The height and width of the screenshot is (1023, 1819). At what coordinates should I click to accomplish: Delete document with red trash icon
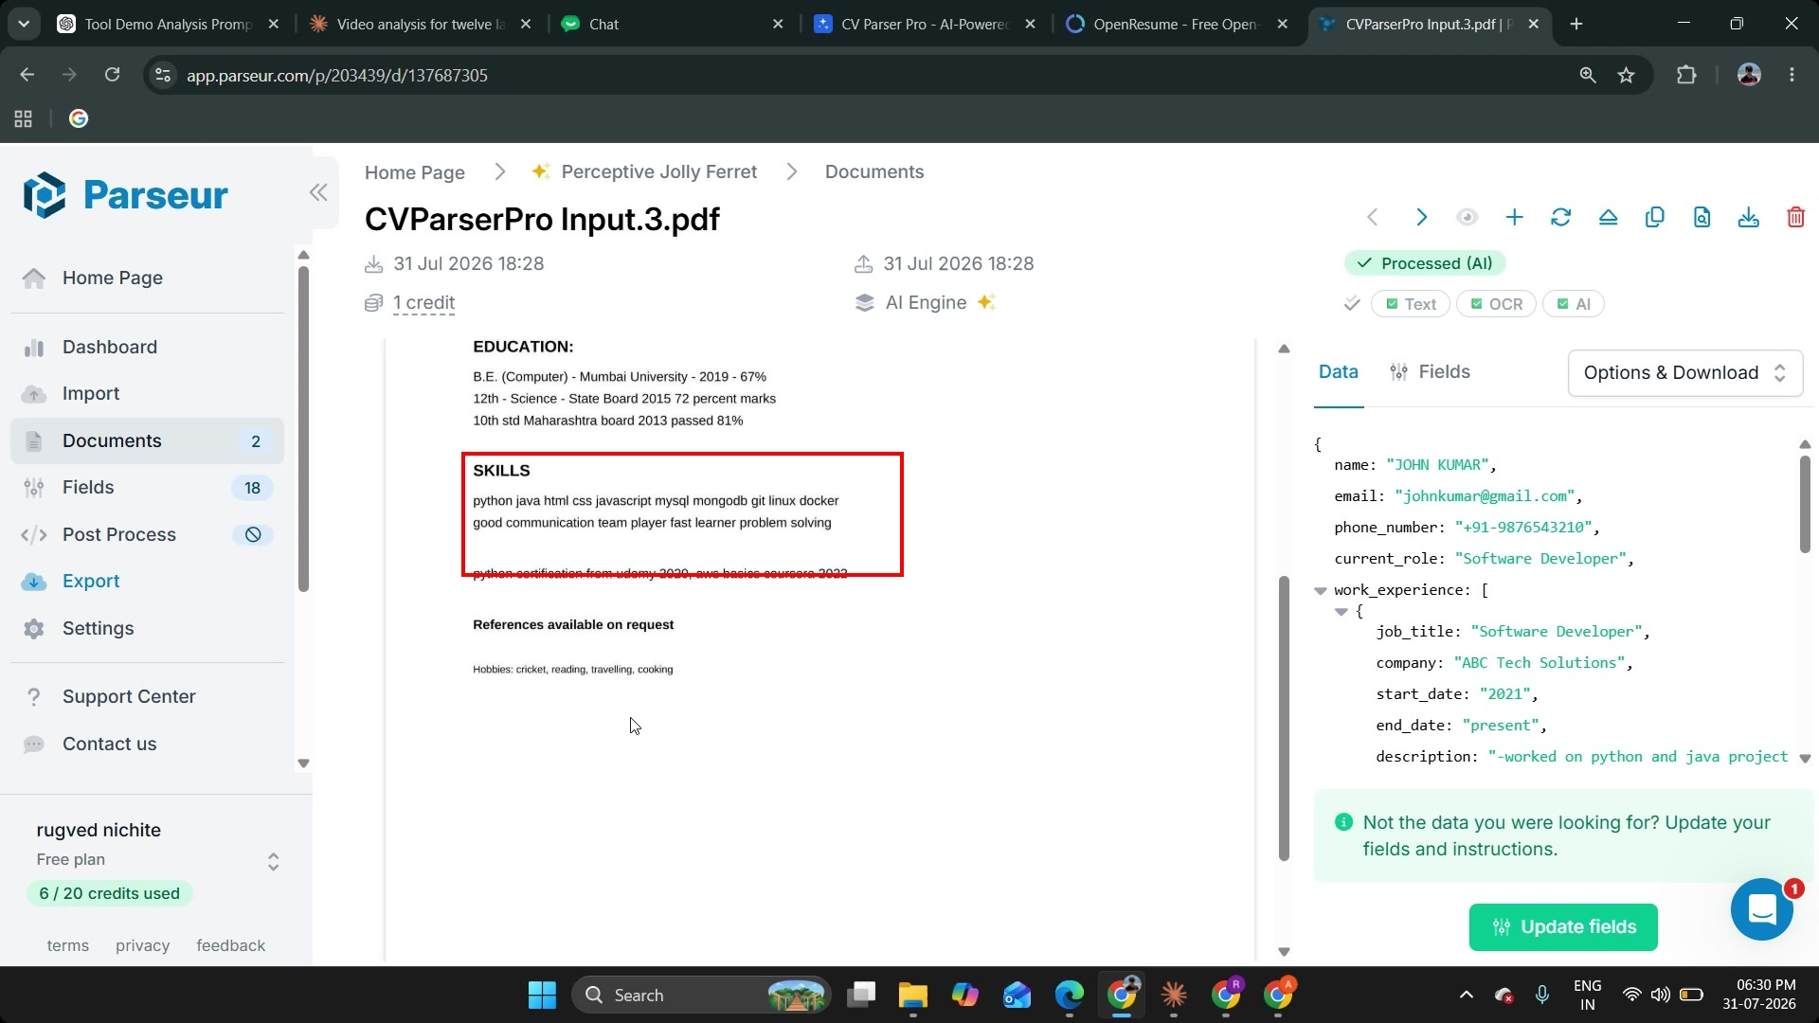coord(1795,217)
